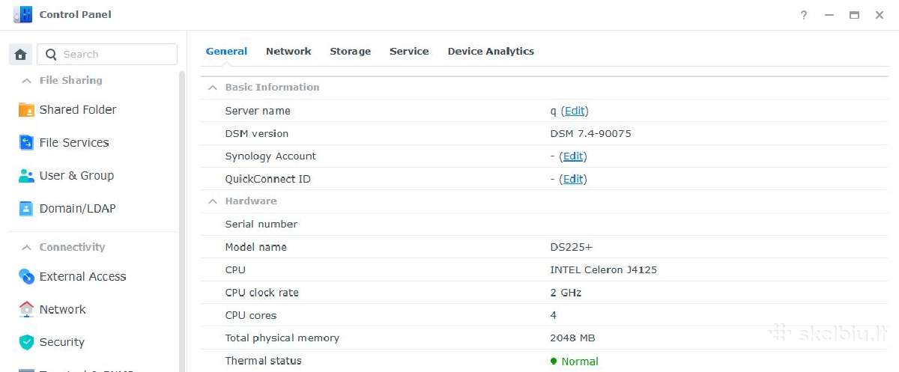The width and height of the screenshot is (899, 372).
Task: Collapse the Connectivity section
Action: pos(26,248)
